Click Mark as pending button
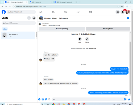 (x=62, y=29)
